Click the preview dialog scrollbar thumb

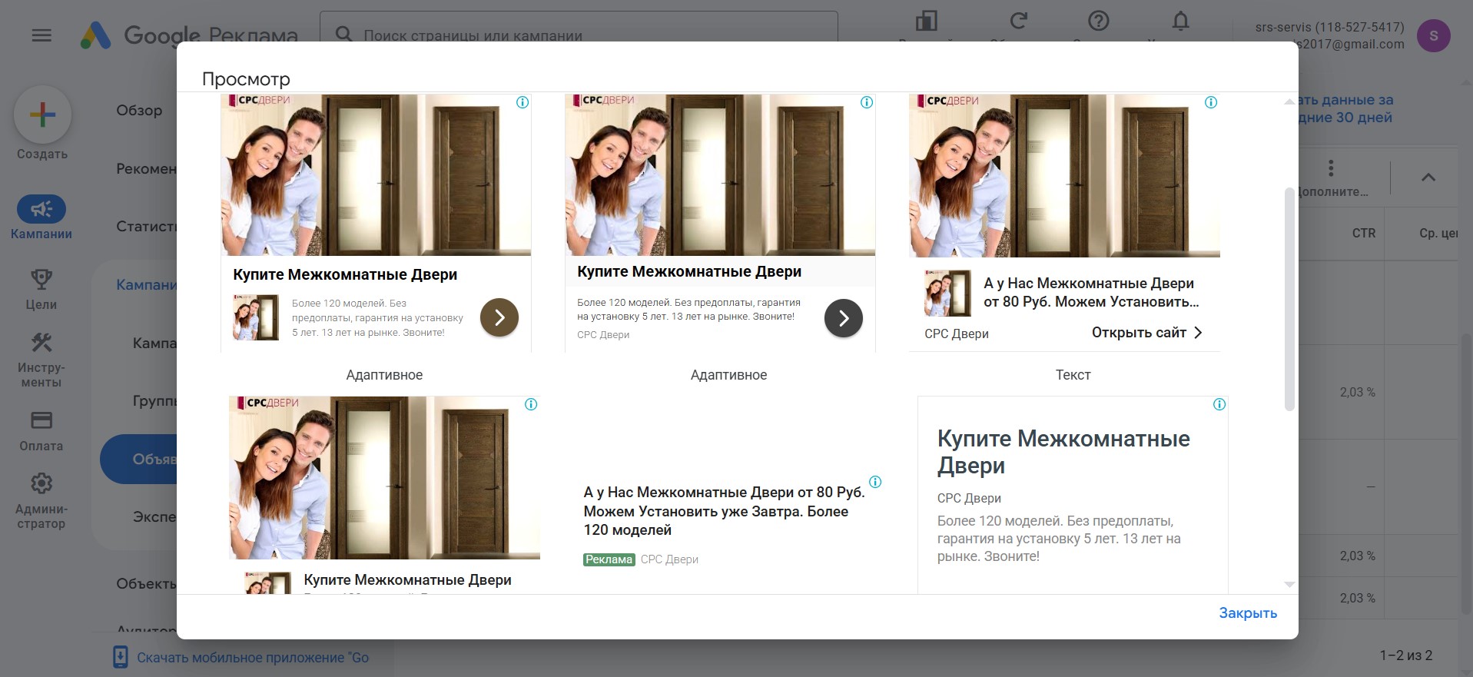(1289, 299)
